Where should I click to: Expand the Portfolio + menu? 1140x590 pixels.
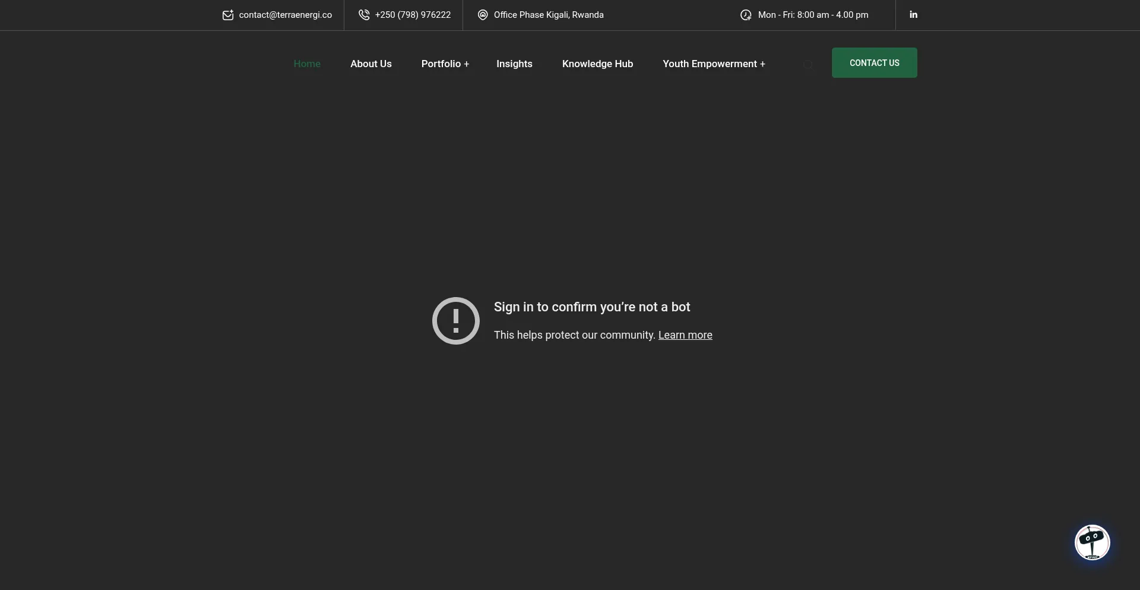[x=445, y=64]
